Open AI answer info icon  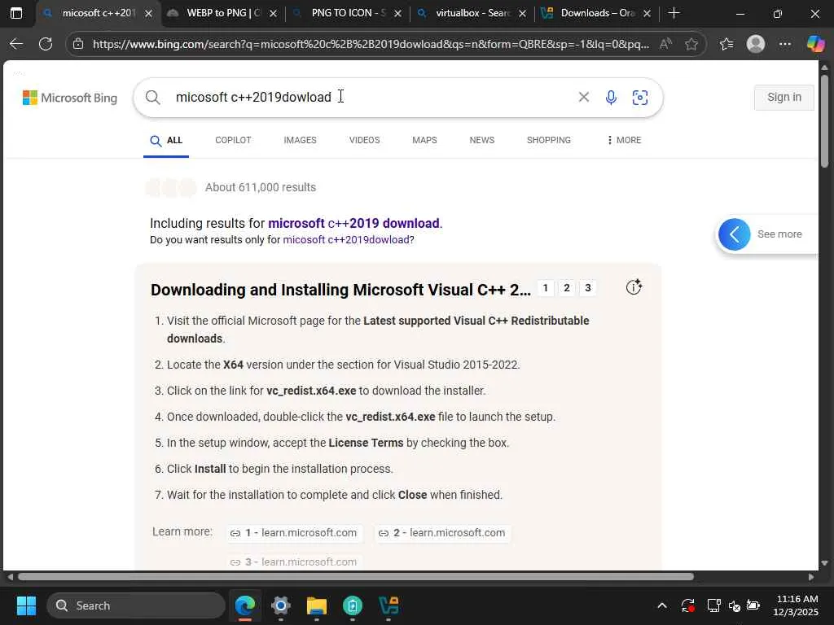tap(634, 287)
